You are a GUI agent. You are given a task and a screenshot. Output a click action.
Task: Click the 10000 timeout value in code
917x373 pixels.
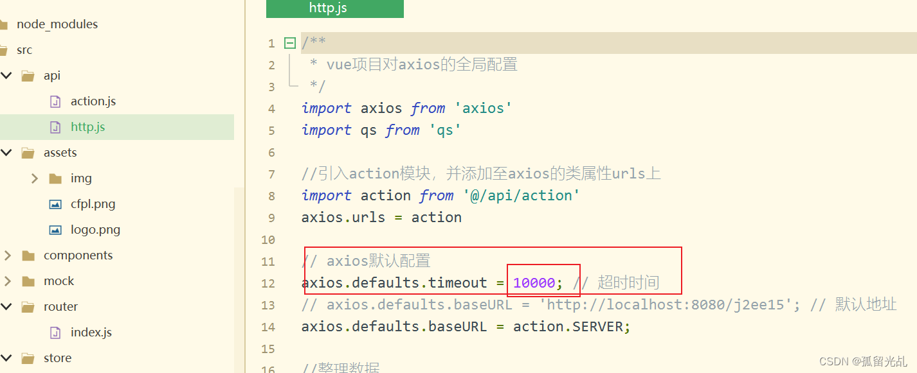click(534, 283)
